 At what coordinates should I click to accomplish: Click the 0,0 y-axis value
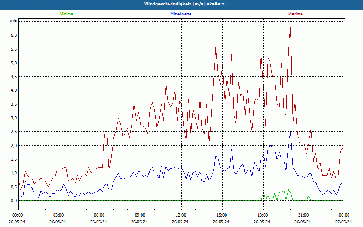pos(14,201)
